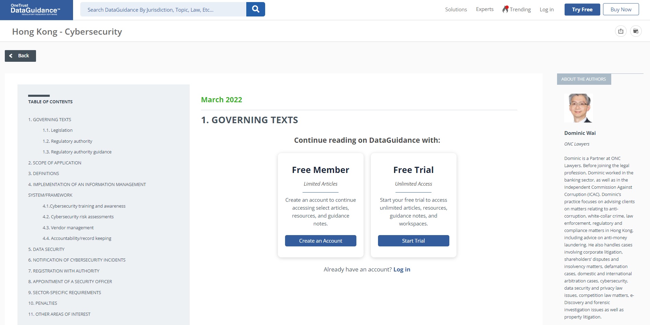Jump to 4.4. Accountability/record keeping
650x325 pixels.
tap(77, 238)
